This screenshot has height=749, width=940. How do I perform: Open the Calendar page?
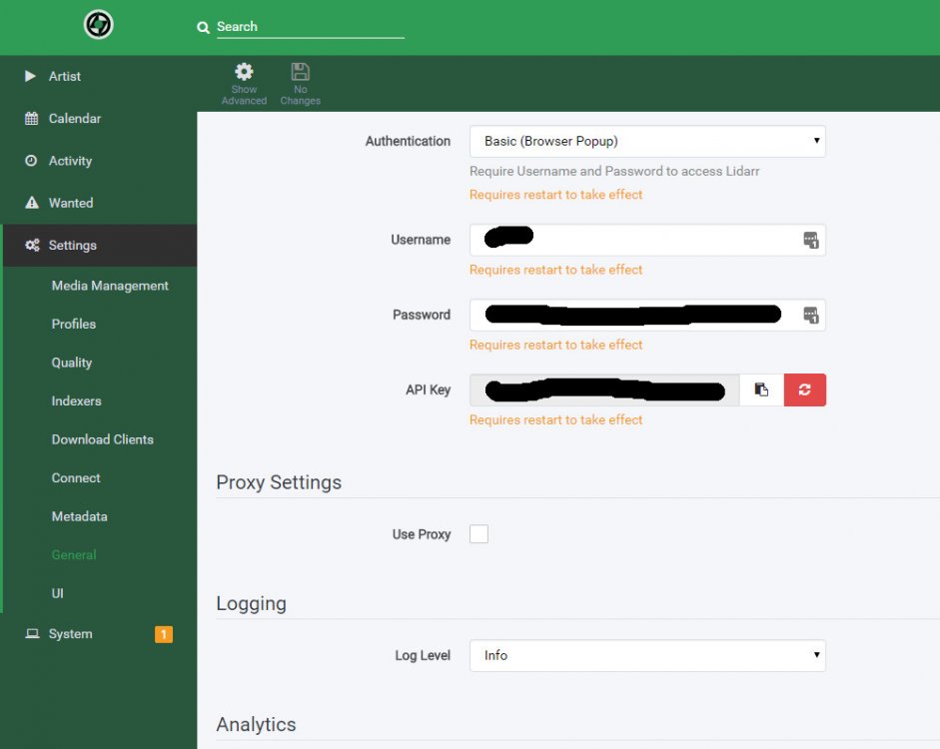click(98, 119)
